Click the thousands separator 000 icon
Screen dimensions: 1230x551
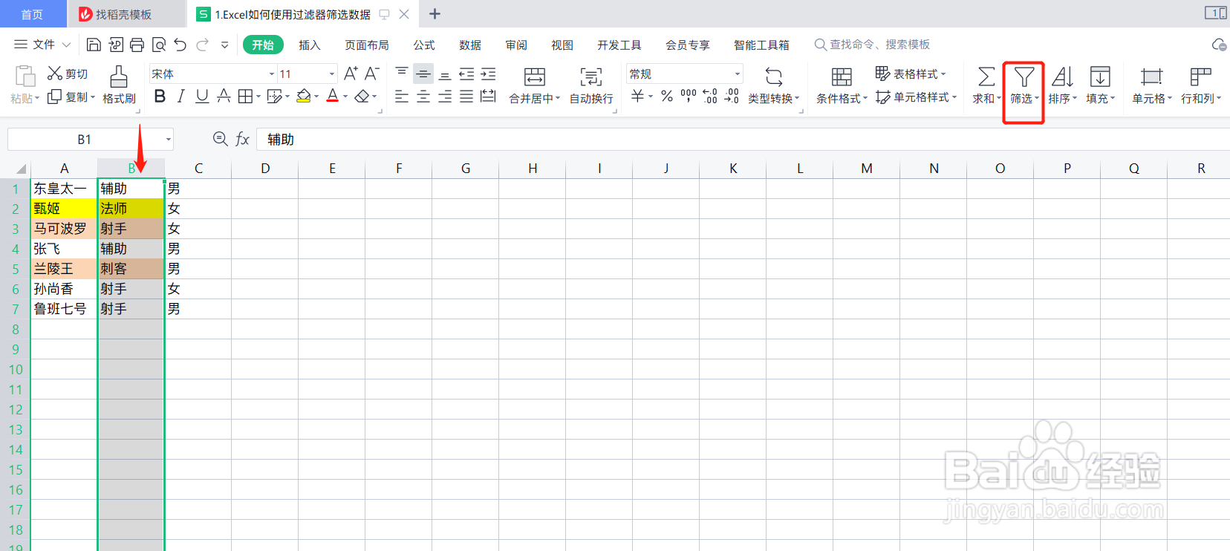point(689,97)
